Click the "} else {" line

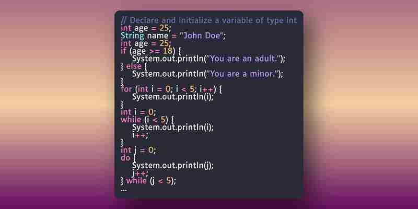(134, 66)
